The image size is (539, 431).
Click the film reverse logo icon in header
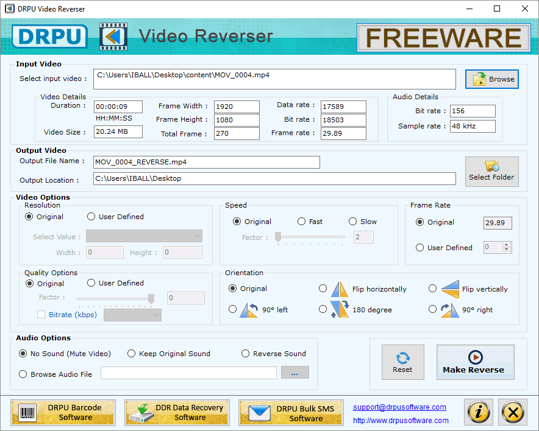[x=113, y=37]
